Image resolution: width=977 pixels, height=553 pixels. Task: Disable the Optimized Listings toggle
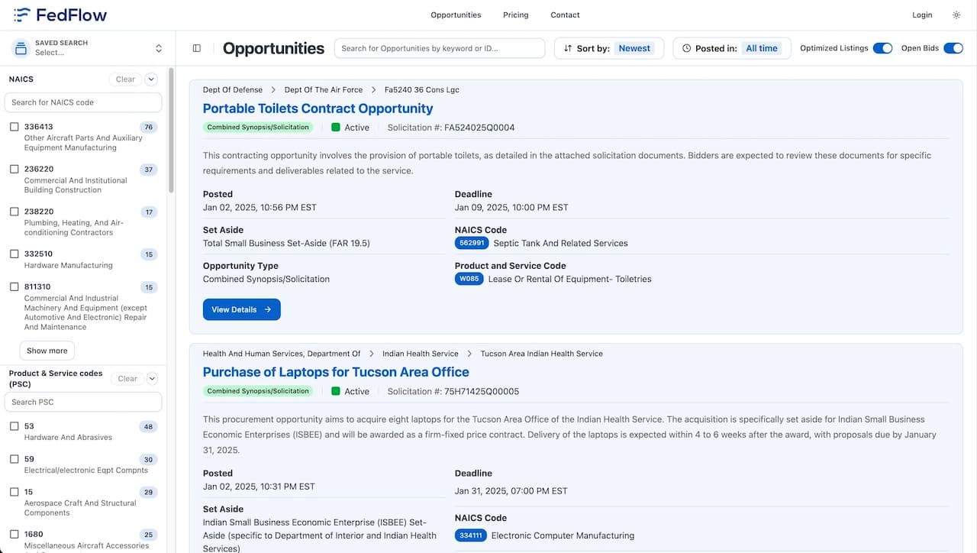coord(882,47)
